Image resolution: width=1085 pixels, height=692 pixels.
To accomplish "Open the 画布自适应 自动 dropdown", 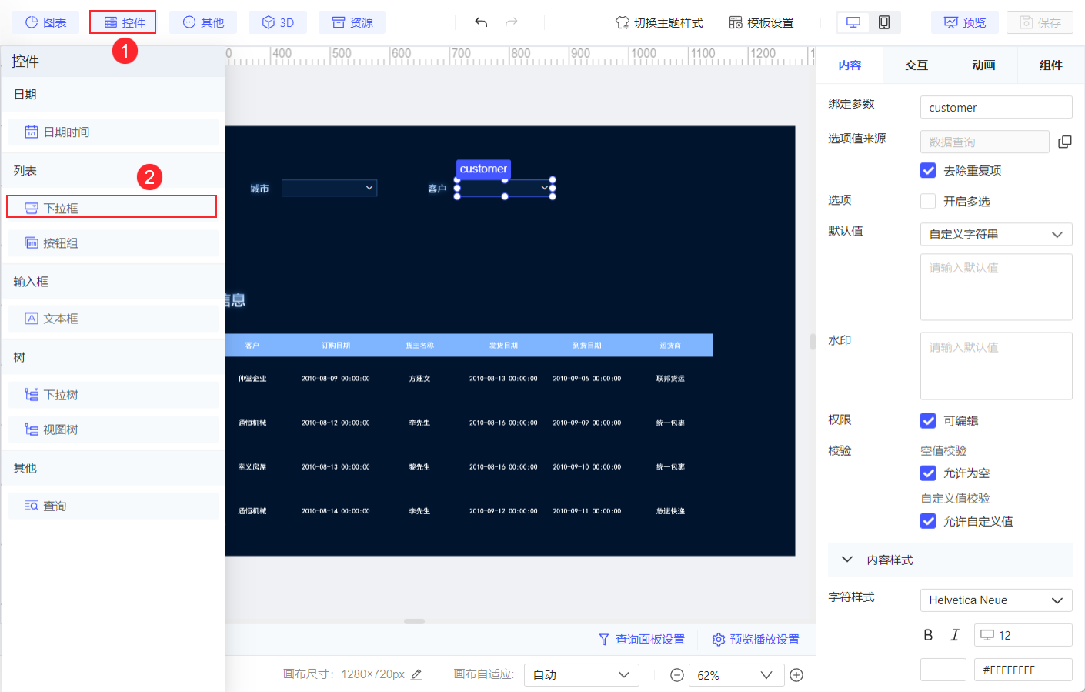I will point(581,674).
